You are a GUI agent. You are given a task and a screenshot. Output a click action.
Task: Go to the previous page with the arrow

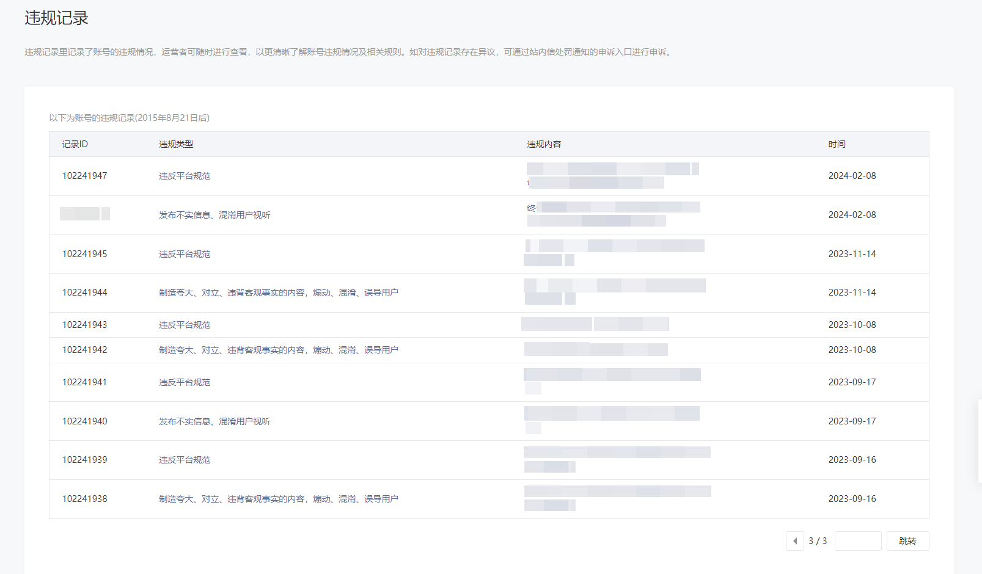tap(794, 541)
